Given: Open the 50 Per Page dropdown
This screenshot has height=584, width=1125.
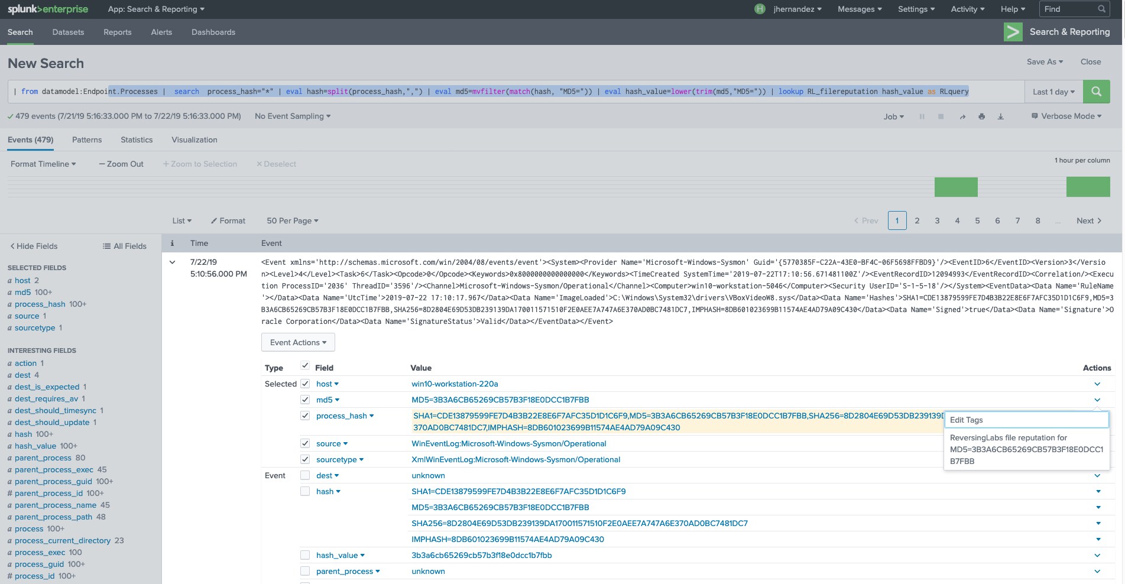Looking at the screenshot, I should click(292, 220).
